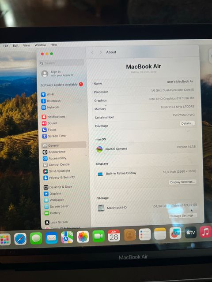Open Display Settings... button

click(182, 182)
